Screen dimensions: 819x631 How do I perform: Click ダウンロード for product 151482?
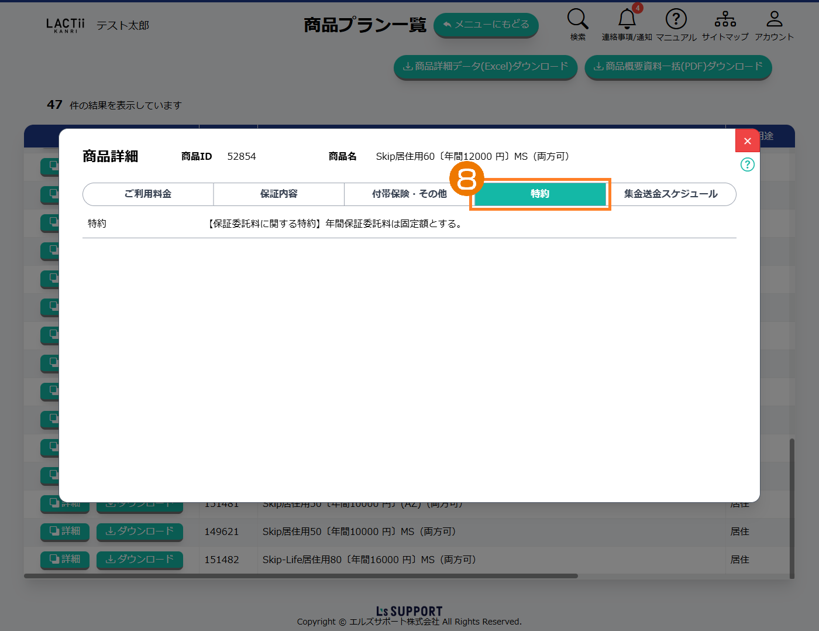139,559
